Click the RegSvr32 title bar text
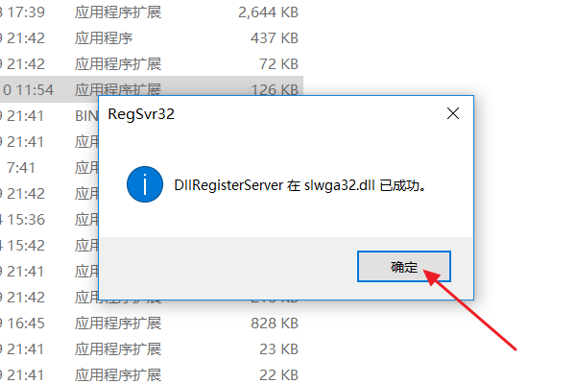The width and height of the screenshot is (576, 384). (141, 114)
